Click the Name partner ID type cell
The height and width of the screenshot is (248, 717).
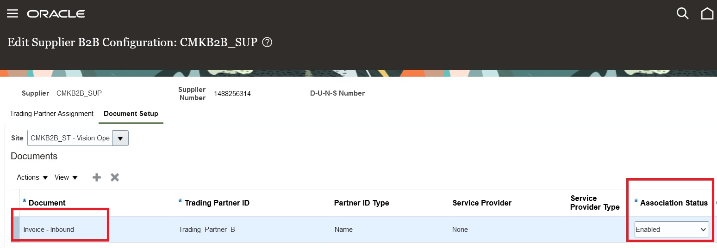[x=343, y=230]
